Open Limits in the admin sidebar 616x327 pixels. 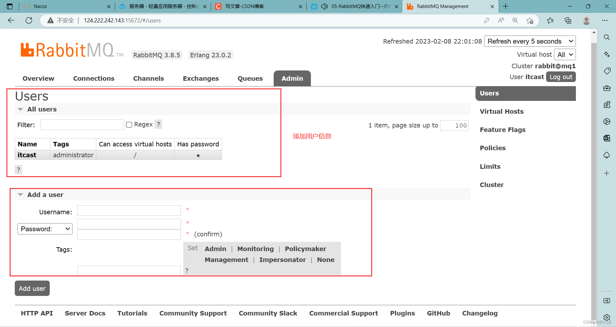tap(490, 167)
